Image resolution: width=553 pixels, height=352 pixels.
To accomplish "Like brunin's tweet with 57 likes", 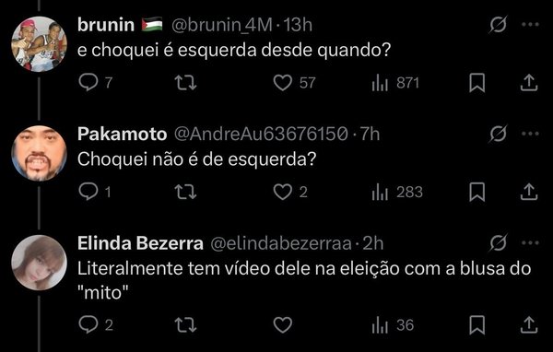I will [x=283, y=83].
